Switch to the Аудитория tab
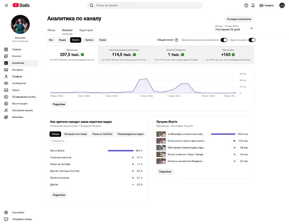Image resolution: width=289 pixels, height=224 pixels. pos(86,30)
